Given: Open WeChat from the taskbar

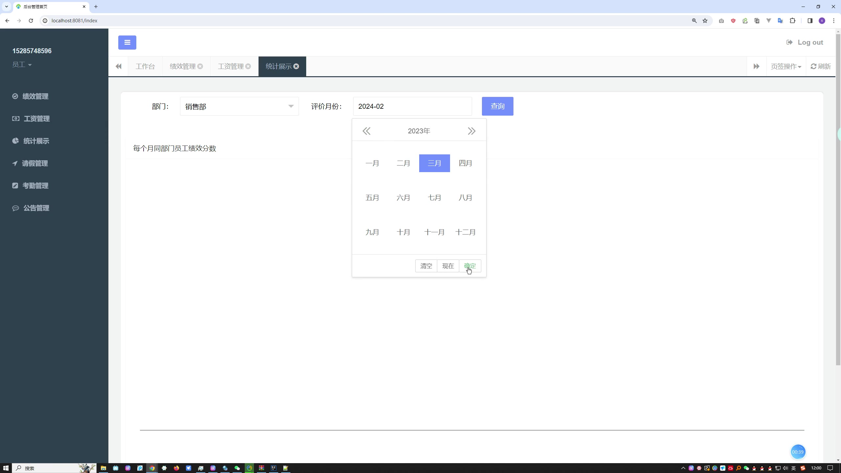Looking at the screenshot, I should point(237,468).
